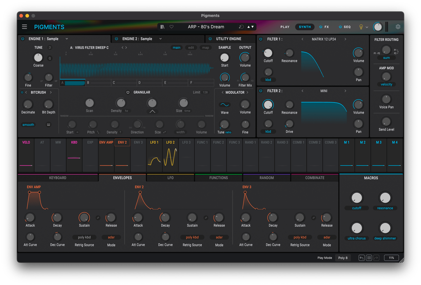This screenshot has width=421, height=285.
Task: Select the sample 'edit' button
Action: pyautogui.click(x=191, y=48)
